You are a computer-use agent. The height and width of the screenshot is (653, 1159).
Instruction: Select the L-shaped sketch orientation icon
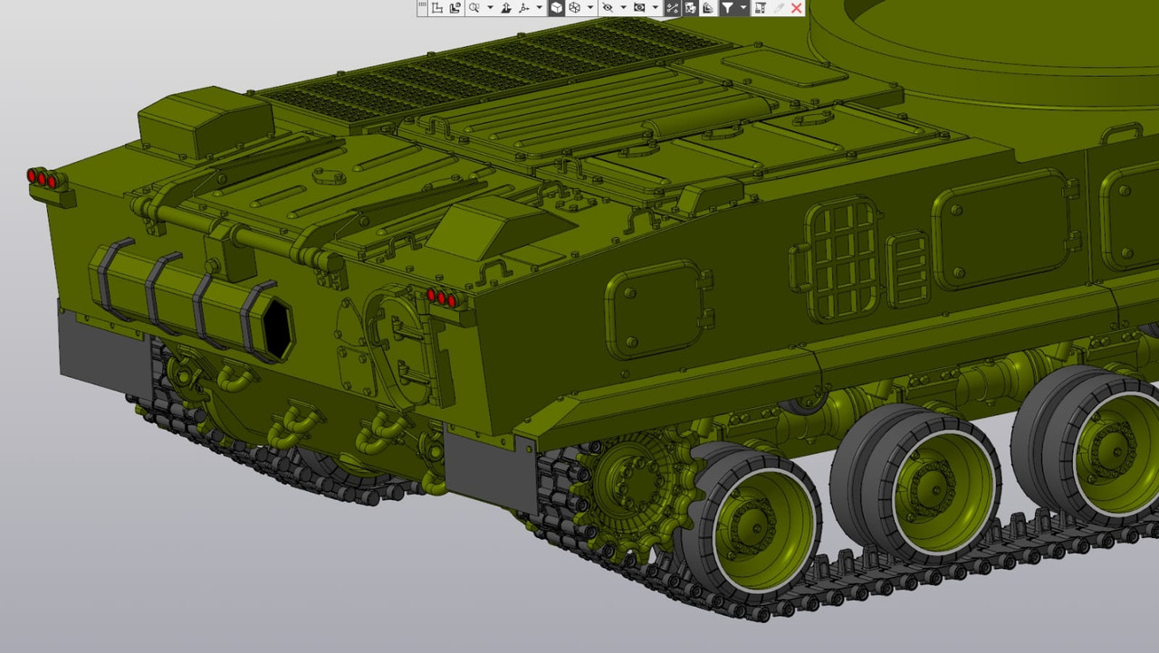(437, 7)
